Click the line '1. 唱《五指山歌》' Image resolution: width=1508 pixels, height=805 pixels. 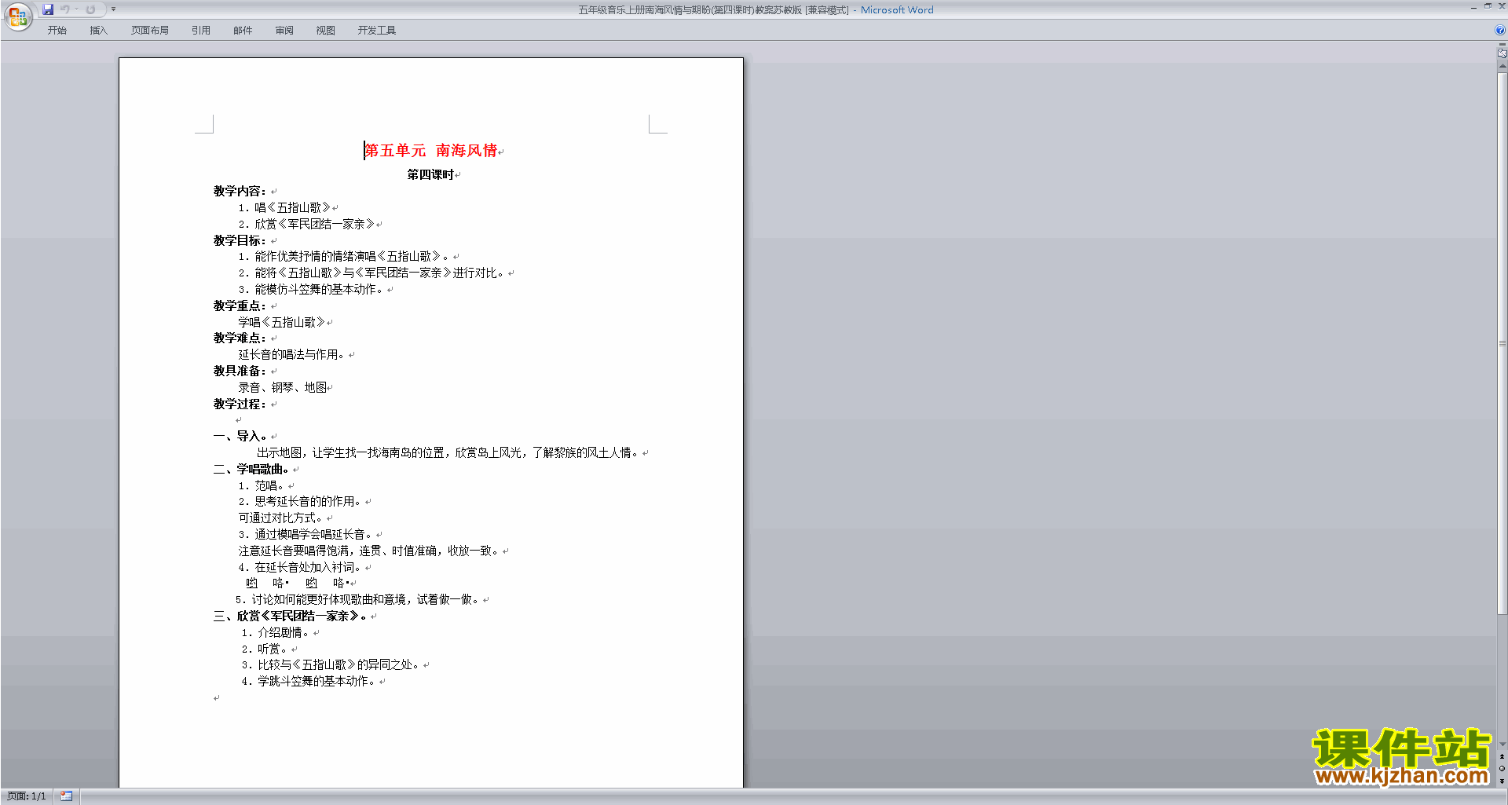[284, 207]
